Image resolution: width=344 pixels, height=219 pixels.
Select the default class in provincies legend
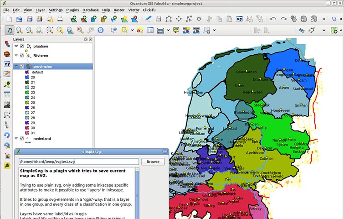[37, 72]
